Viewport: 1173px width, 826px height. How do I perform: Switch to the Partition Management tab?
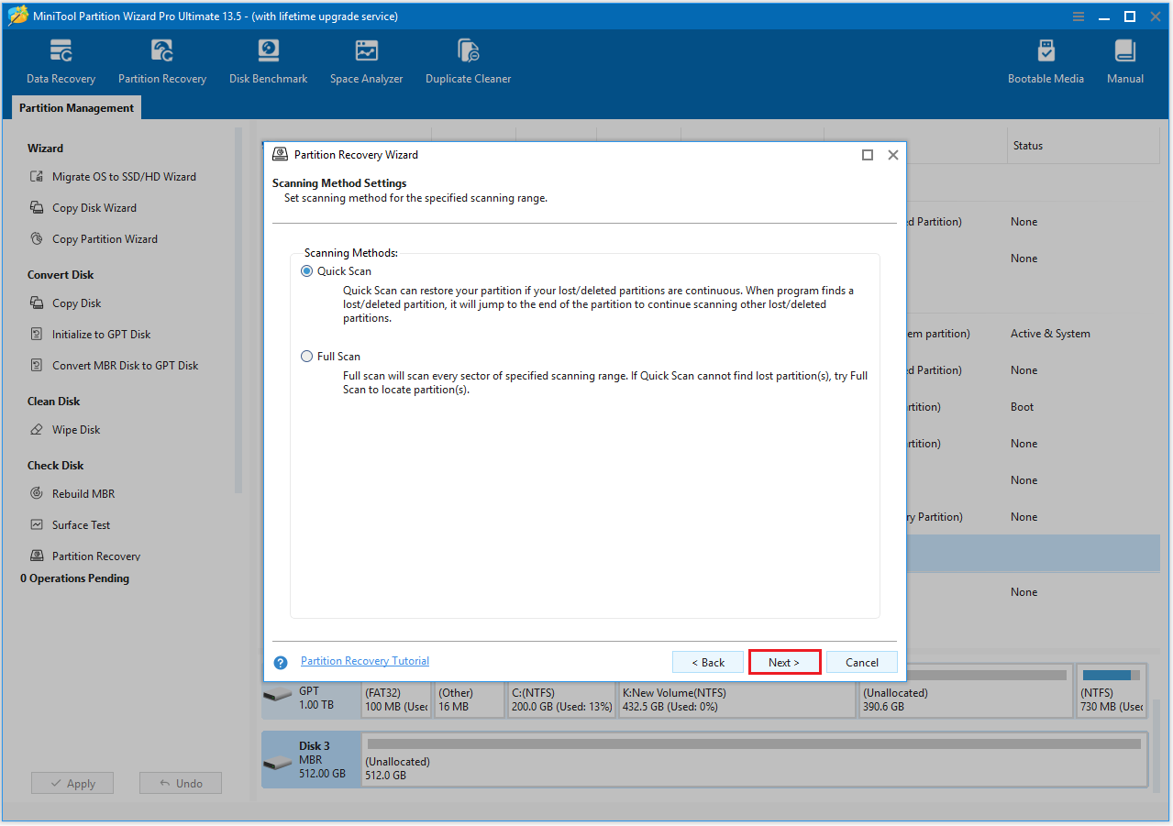point(75,107)
